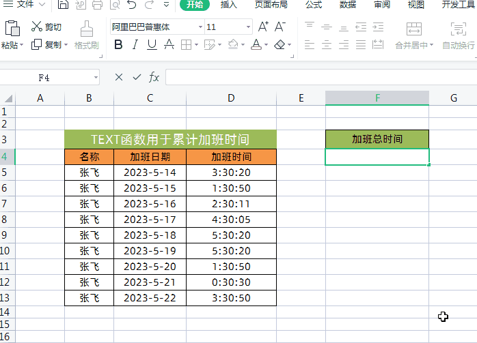Screen dimensions: 477x343
Task: Switch to the 公式 tab
Action: 314,4
